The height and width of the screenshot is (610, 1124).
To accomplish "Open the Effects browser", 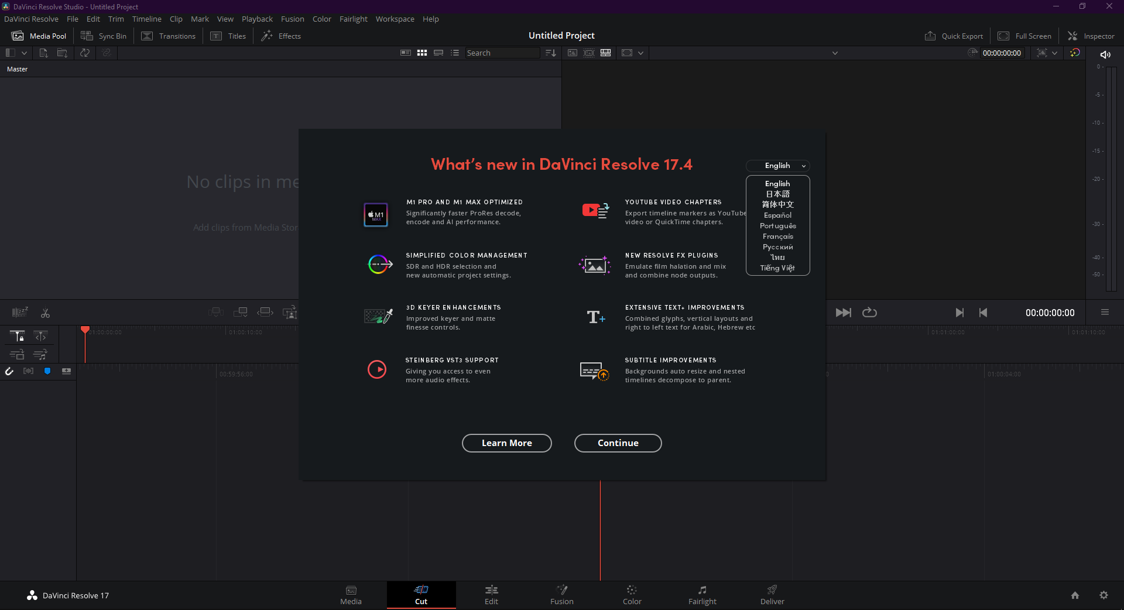I will pos(281,36).
